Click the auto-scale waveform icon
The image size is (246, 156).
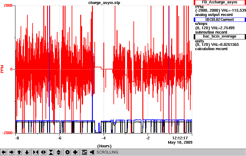point(84,152)
